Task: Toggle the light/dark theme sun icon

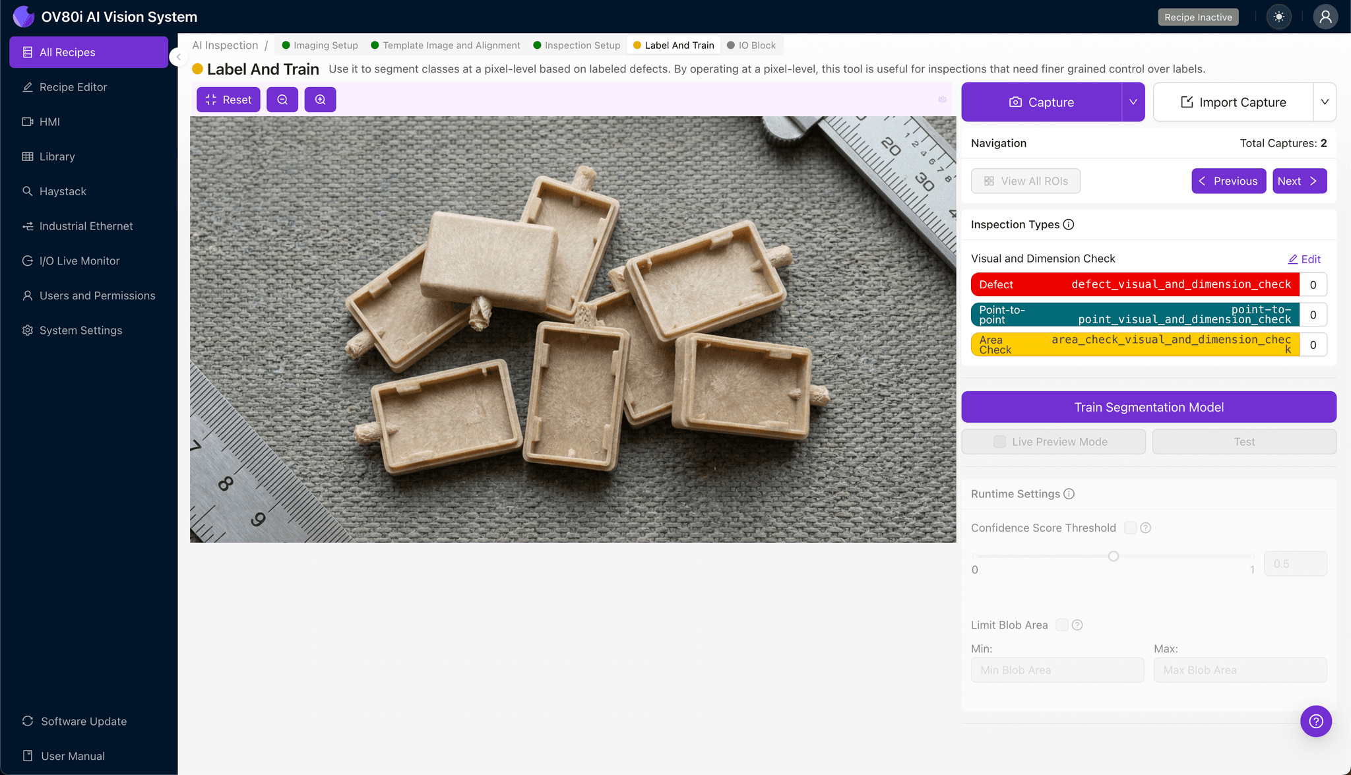Action: (x=1279, y=17)
